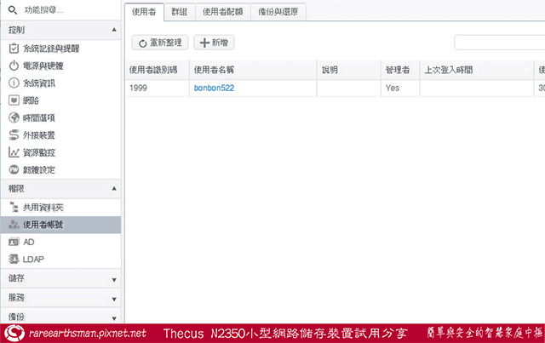
Task: Click the 新增 add button
Action: coord(214,43)
